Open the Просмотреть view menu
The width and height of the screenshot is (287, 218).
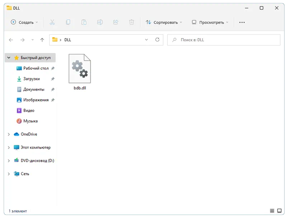[x=210, y=22]
